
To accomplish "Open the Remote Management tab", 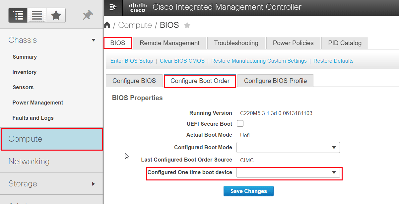I will coord(169,43).
